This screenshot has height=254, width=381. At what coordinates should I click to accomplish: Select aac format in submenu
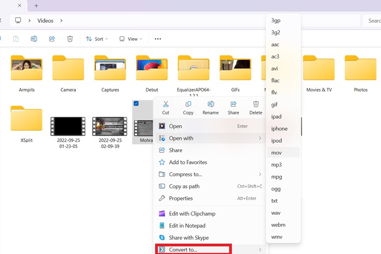point(284,45)
